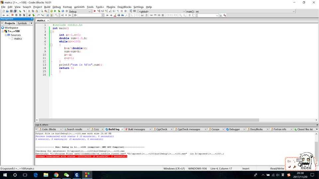This screenshot has width=319, height=179.
Task: Stop the debugger with toolbar icon
Action: point(126,11)
